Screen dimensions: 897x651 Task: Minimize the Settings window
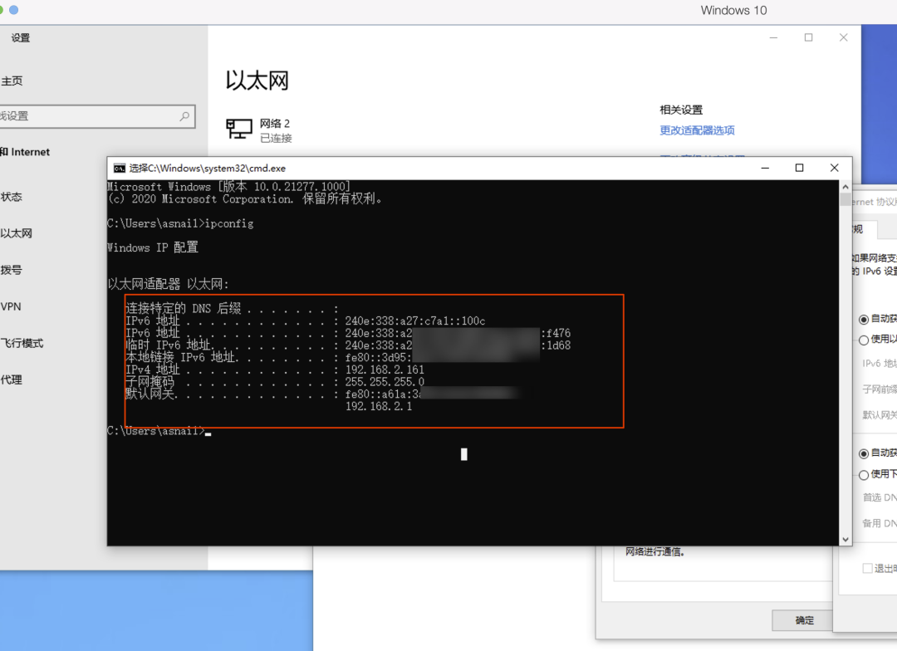pyautogui.click(x=773, y=37)
